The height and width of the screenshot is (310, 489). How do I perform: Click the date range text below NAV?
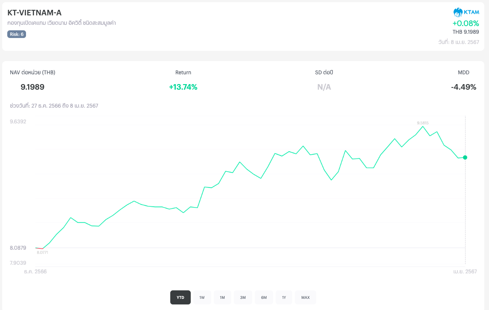point(54,106)
